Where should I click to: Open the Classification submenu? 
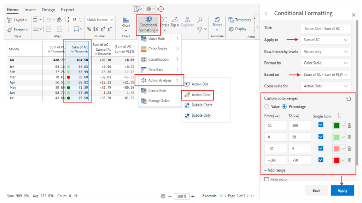click(160, 59)
